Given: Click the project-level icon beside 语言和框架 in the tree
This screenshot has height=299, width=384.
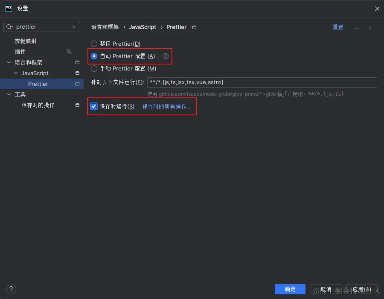Looking at the screenshot, I should pyautogui.click(x=77, y=62).
